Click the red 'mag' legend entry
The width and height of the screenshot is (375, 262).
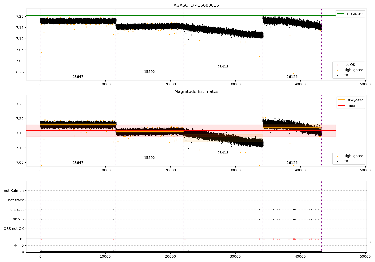pyautogui.click(x=346, y=106)
